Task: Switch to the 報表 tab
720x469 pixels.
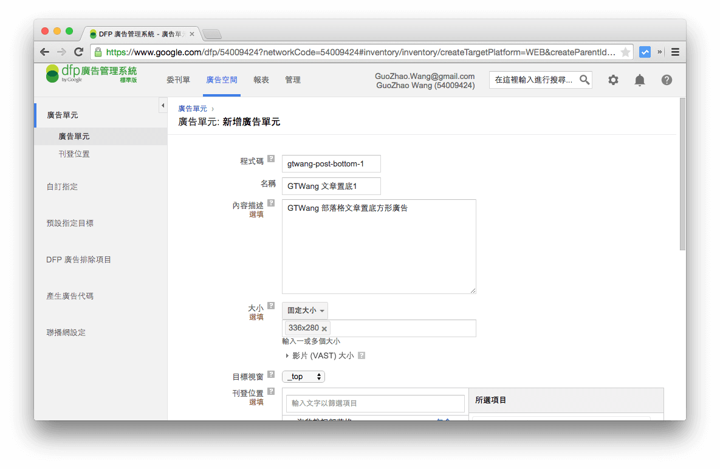Action: click(261, 80)
